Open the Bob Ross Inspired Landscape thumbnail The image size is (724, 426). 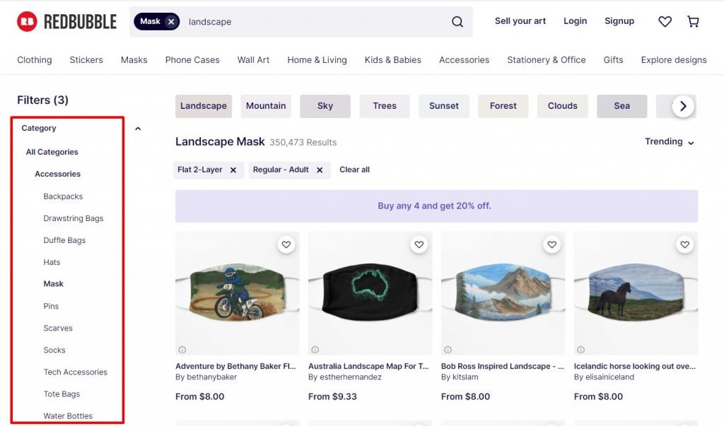503,293
